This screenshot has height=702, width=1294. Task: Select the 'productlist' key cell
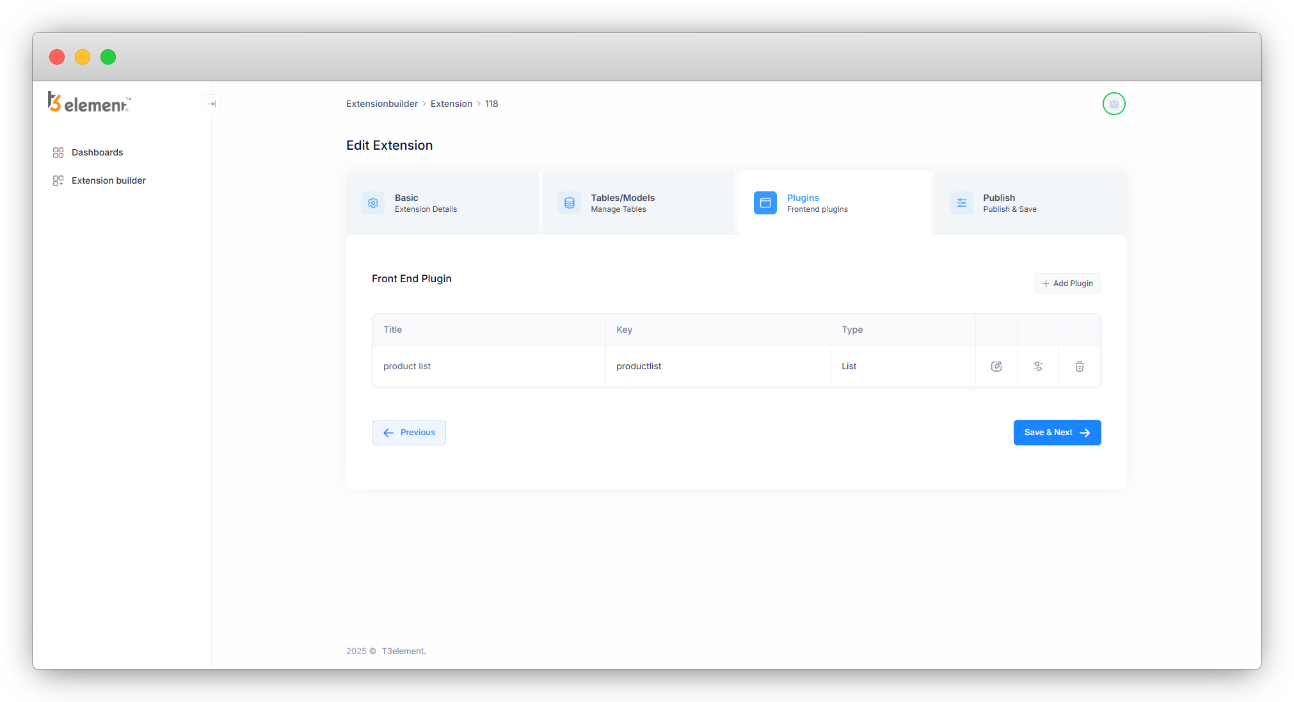[718, 366]
